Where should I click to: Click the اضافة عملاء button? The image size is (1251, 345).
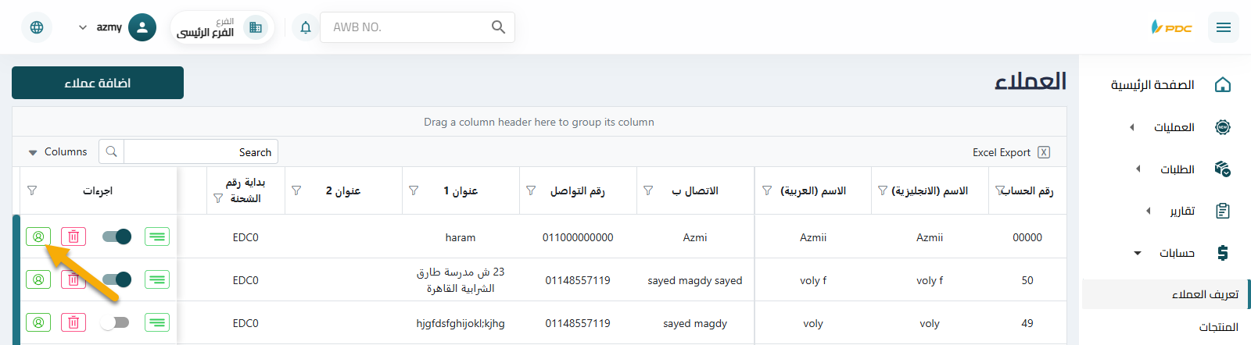click(x=98, y=83)
